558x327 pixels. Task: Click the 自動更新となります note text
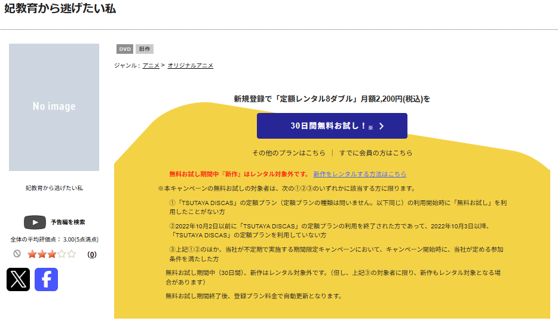click(x=254, y=296)
